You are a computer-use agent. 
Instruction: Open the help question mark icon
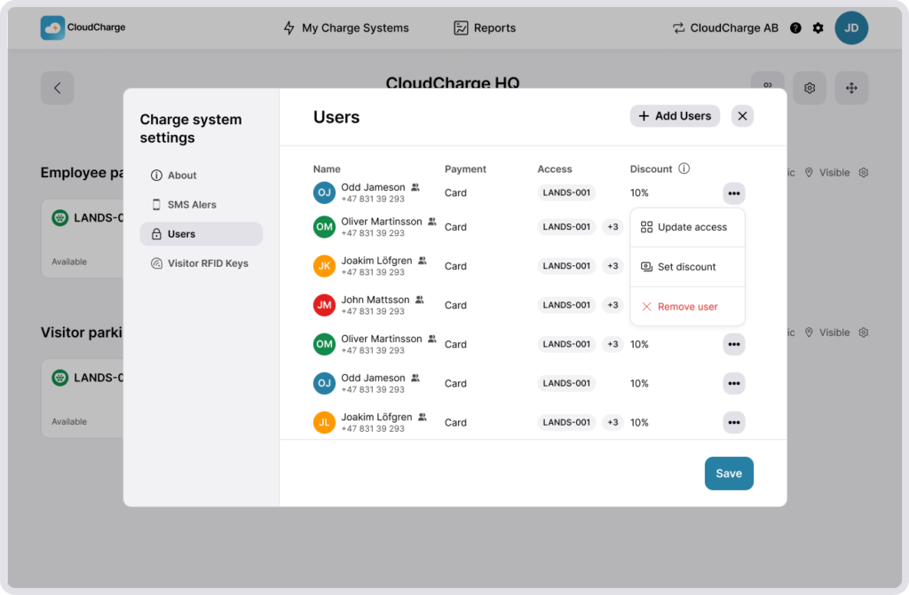pos(795,28)
